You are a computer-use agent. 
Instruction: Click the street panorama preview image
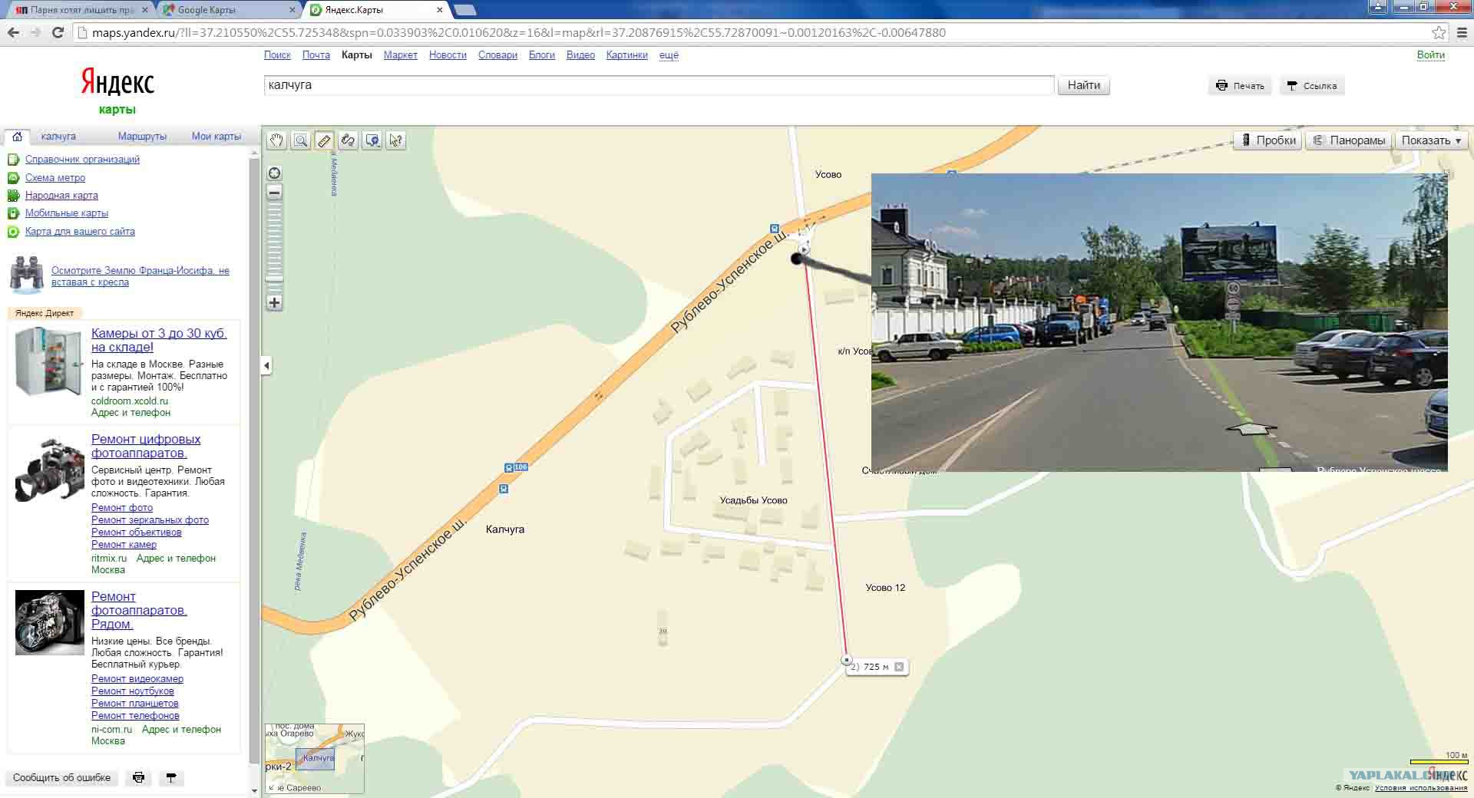click(1159, 322)
